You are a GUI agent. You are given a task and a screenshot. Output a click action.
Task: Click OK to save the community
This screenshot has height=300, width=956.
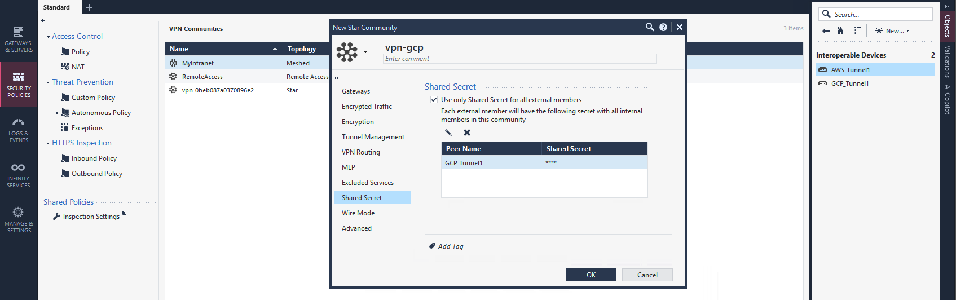pos(591,275)
